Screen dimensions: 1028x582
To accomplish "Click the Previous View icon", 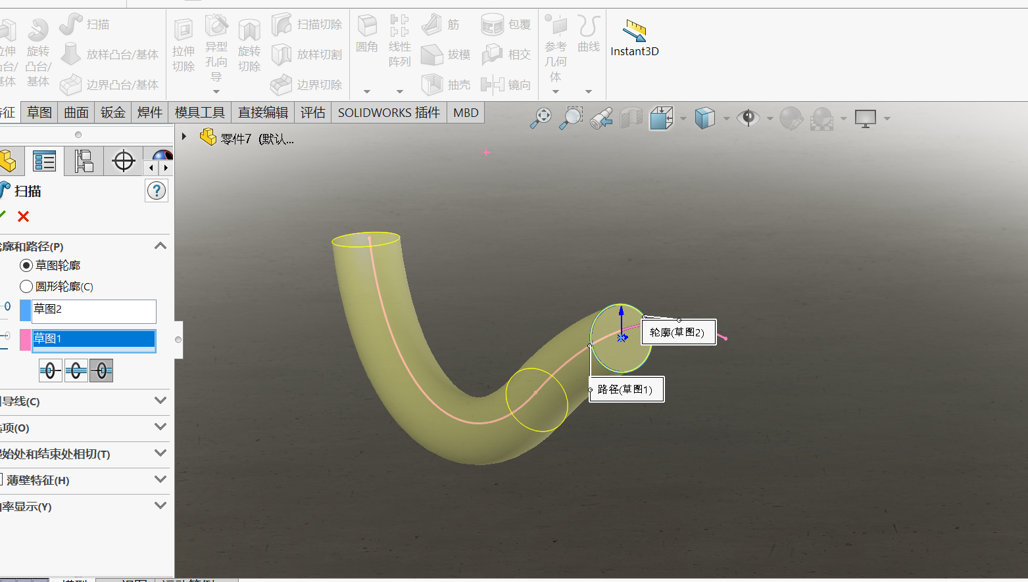I will click(x=601, y=118).
